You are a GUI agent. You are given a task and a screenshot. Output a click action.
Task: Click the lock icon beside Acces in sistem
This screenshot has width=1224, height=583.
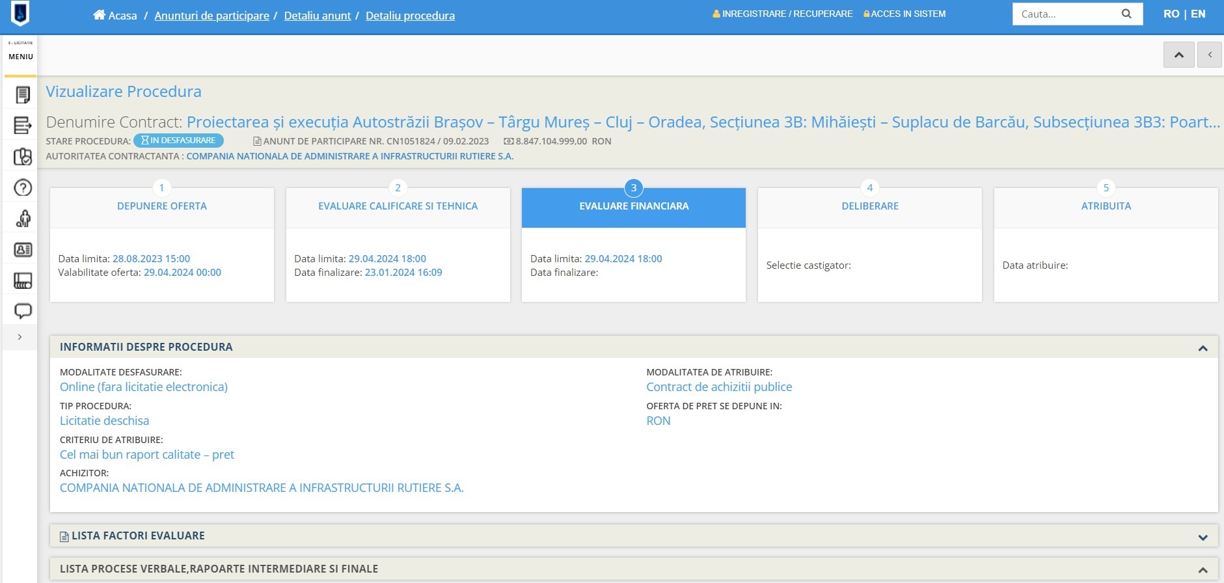point(867,14)
